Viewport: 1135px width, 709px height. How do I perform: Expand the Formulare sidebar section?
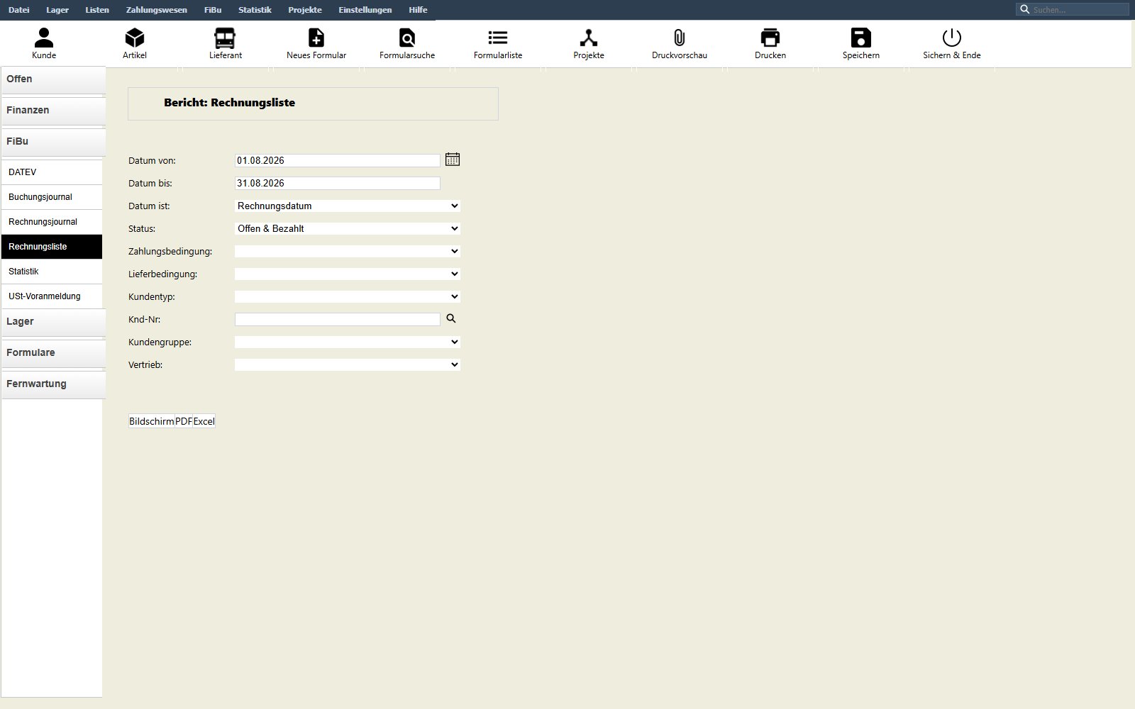pyautogui.click(x=53, y=353)
